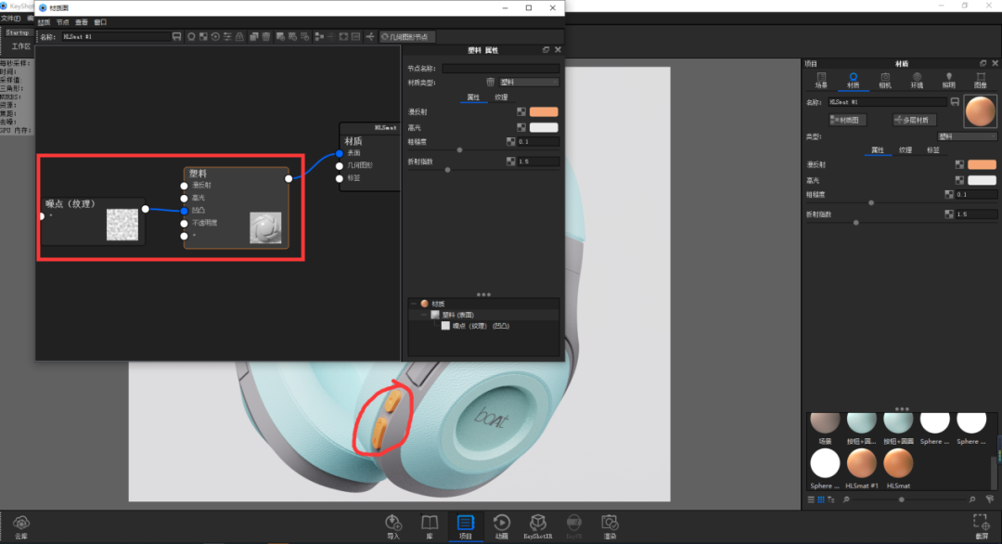Click the frame-all zoom-to-fit icon in graph toolbar
The image size is (1002, 544).
[343, 37]
